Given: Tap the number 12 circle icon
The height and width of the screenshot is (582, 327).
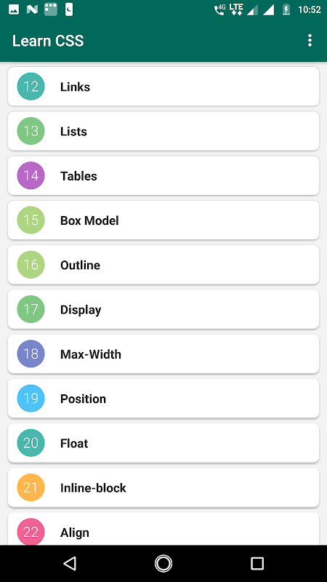Looking at the screenshot, I should click(x=31, y=87).
